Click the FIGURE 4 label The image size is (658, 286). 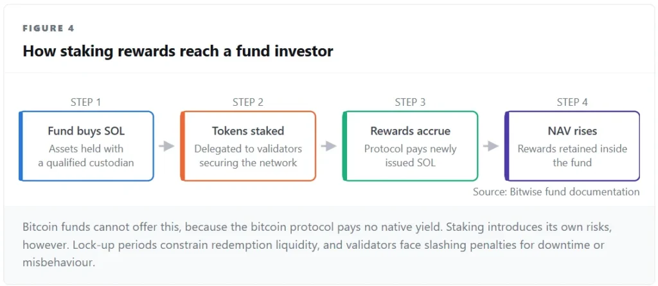(49, 28)
